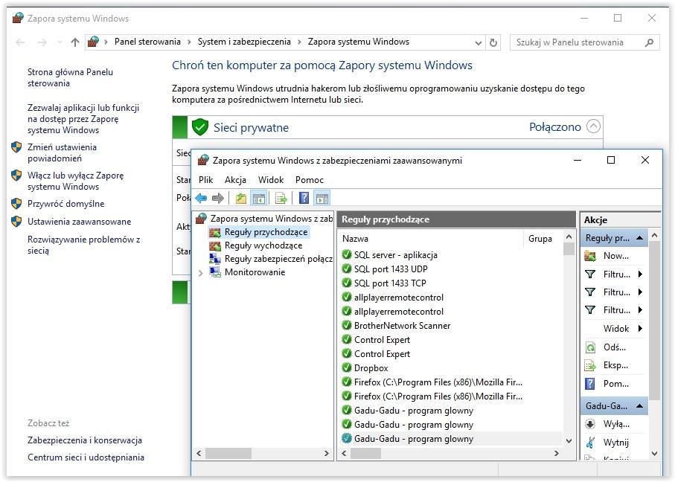
Task: Click the Now... new rule action icon
Action: click(x=590, y=256)
